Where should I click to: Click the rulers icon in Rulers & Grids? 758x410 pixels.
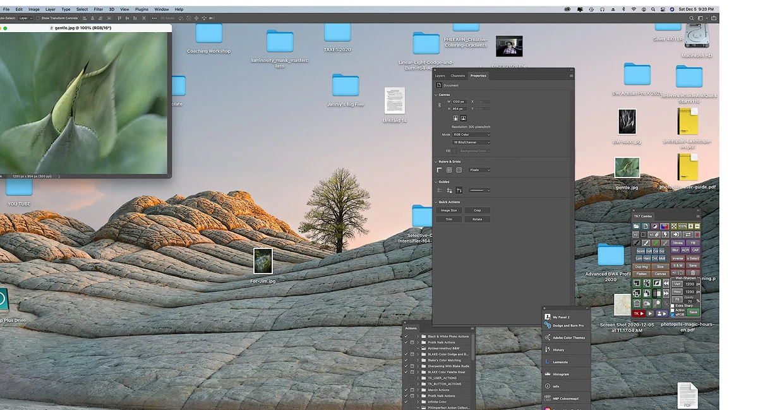tap(440, 170)
